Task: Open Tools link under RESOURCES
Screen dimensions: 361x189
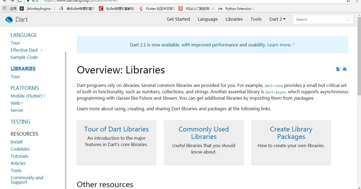Action: click(x=16, y=170)
